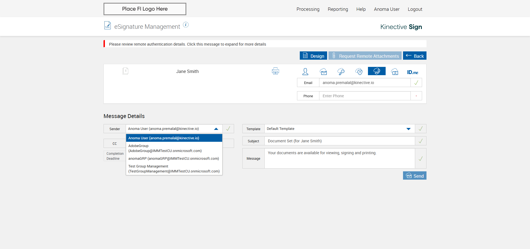Expand the remote authentication review message
The height and width of the screenshot is (249, 530).
(x=187, y=44)
